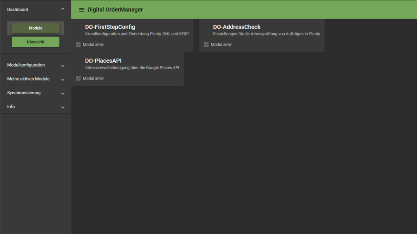The image size is (417, 234).
Task: Open the Modulkonfiguration menu item
Action: 26,65
